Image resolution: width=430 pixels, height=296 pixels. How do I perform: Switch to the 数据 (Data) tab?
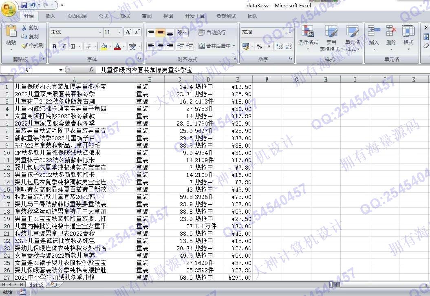[x=125, y=16]
